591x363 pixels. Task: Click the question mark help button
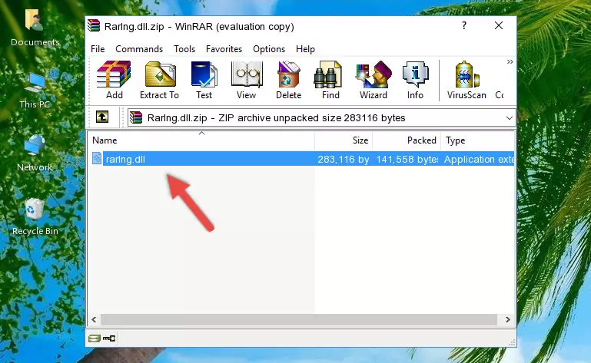pyautogui.click(x=464, y=25)
